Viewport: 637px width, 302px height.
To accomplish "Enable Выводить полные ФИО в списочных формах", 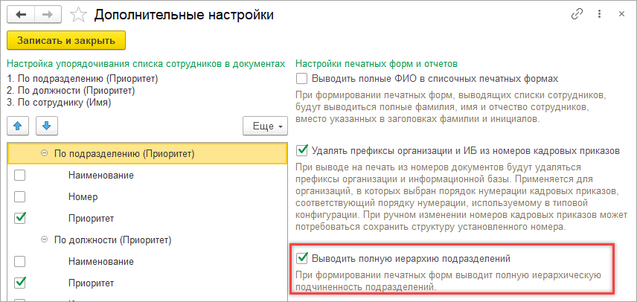I will [302, 78].
